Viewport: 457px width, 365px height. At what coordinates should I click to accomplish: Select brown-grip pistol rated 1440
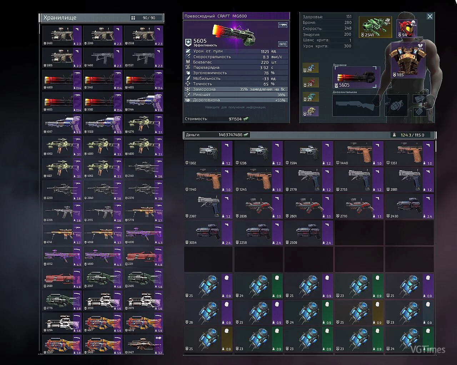pyautogui.click(x=359, y=153)
